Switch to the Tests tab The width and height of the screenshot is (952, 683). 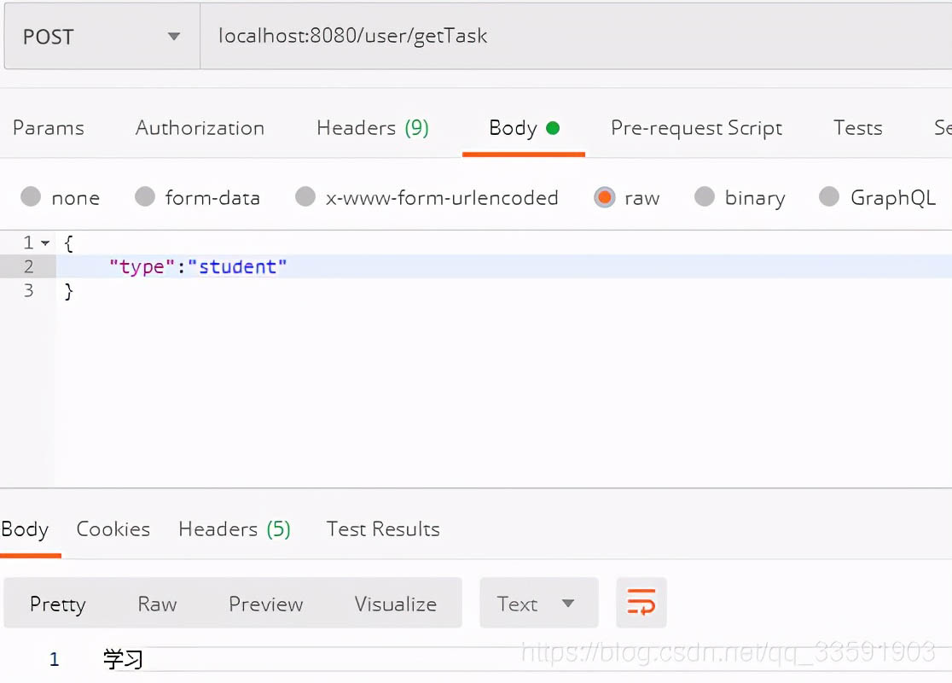coord(857,127)
